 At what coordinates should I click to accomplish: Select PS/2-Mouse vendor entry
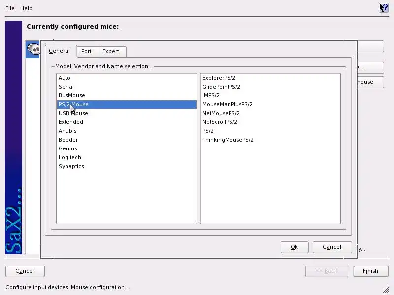pos(127,104)
